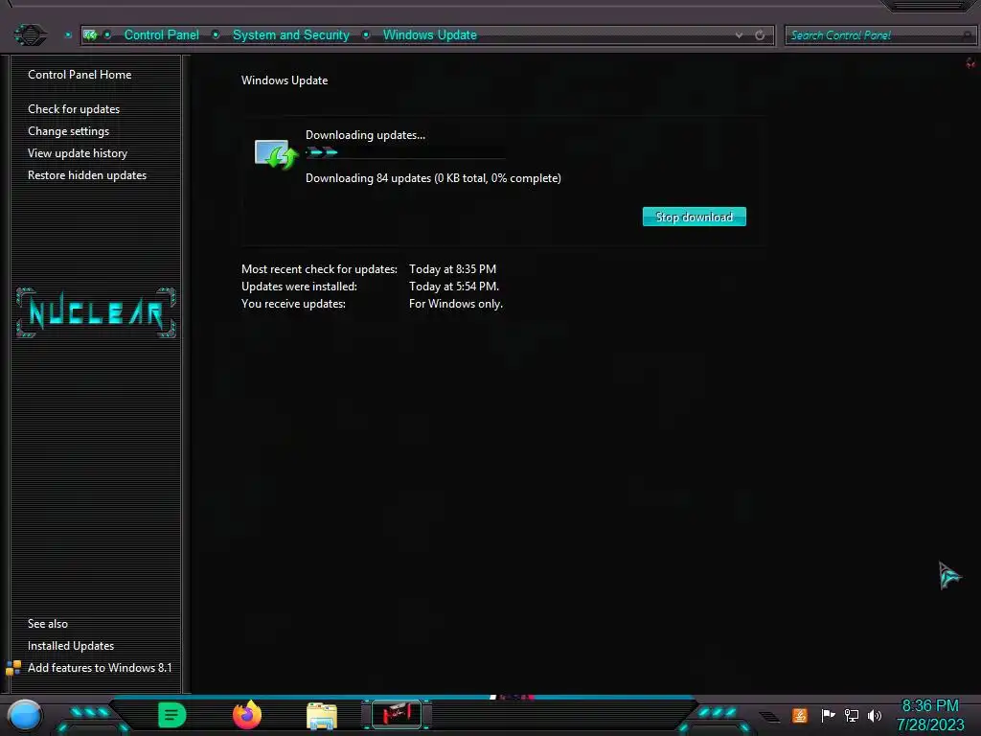The height and width of the screenshot is (736, 981).
Task: Expand the breadcrumb arrow after System and Security
Action: coord(366,35)
